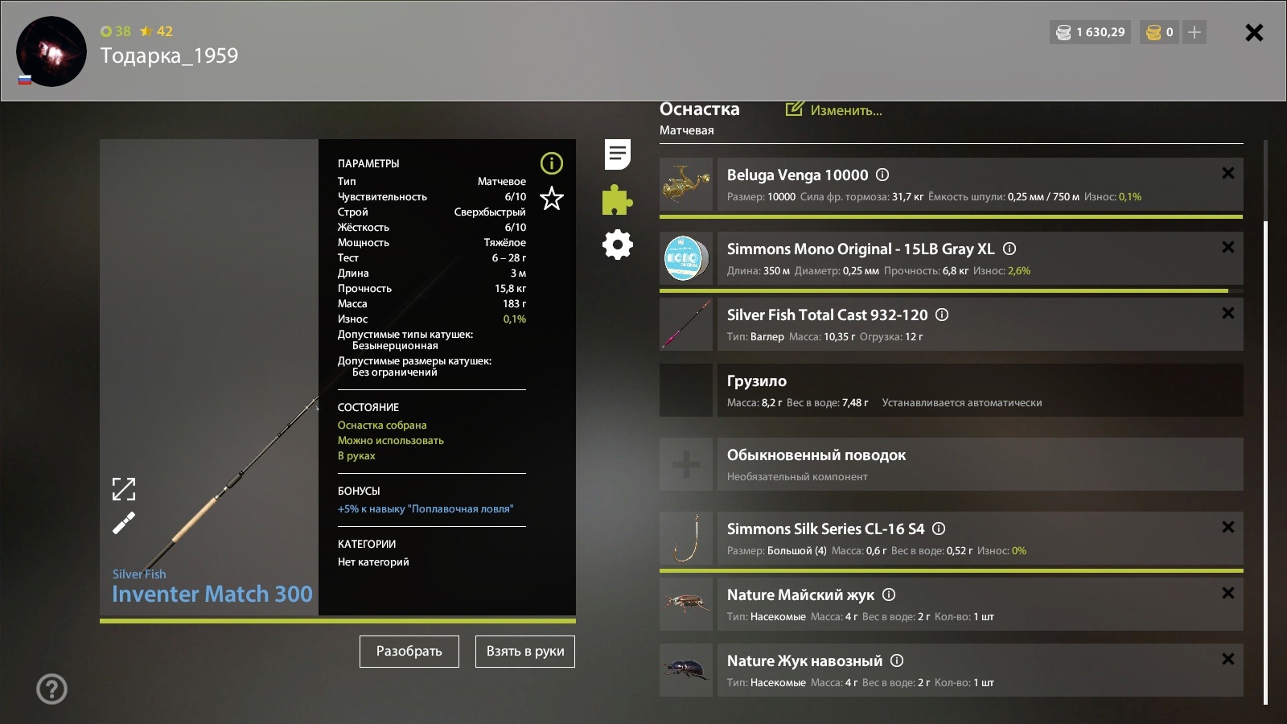The height and width of the screenshot is (724, 1287).
Task: Open the gear settings icon
Action: (618, 245)
